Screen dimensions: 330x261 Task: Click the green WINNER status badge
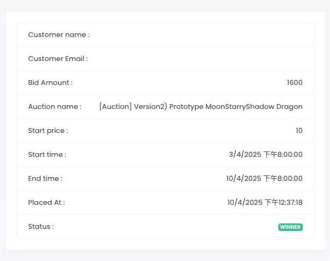coord(290,227)
